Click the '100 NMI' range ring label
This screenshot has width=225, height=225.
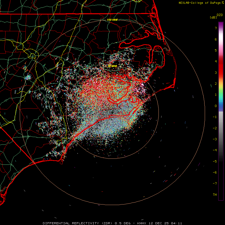pyautogui.click(x=112, y=20)
